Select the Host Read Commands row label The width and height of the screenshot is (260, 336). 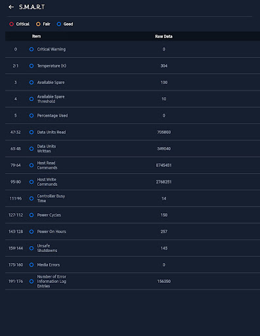point(47,165)
